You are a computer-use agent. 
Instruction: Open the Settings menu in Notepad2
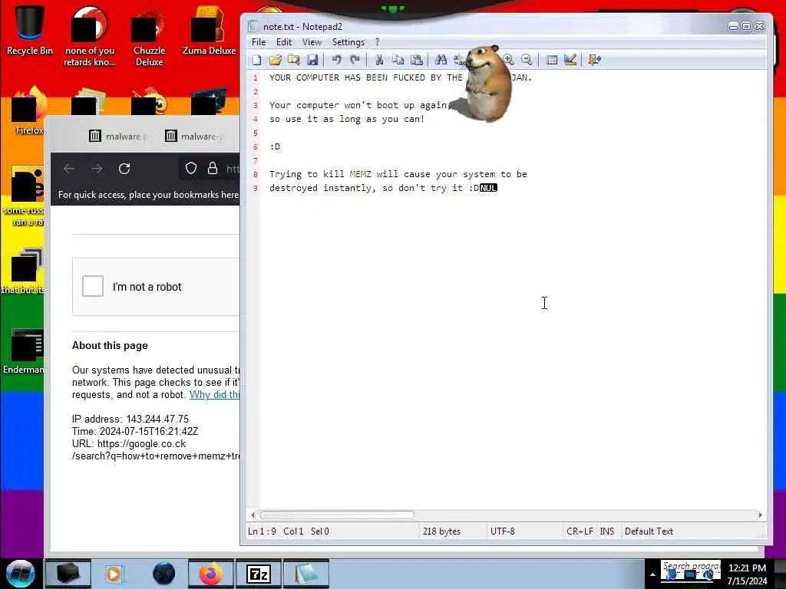348,42
